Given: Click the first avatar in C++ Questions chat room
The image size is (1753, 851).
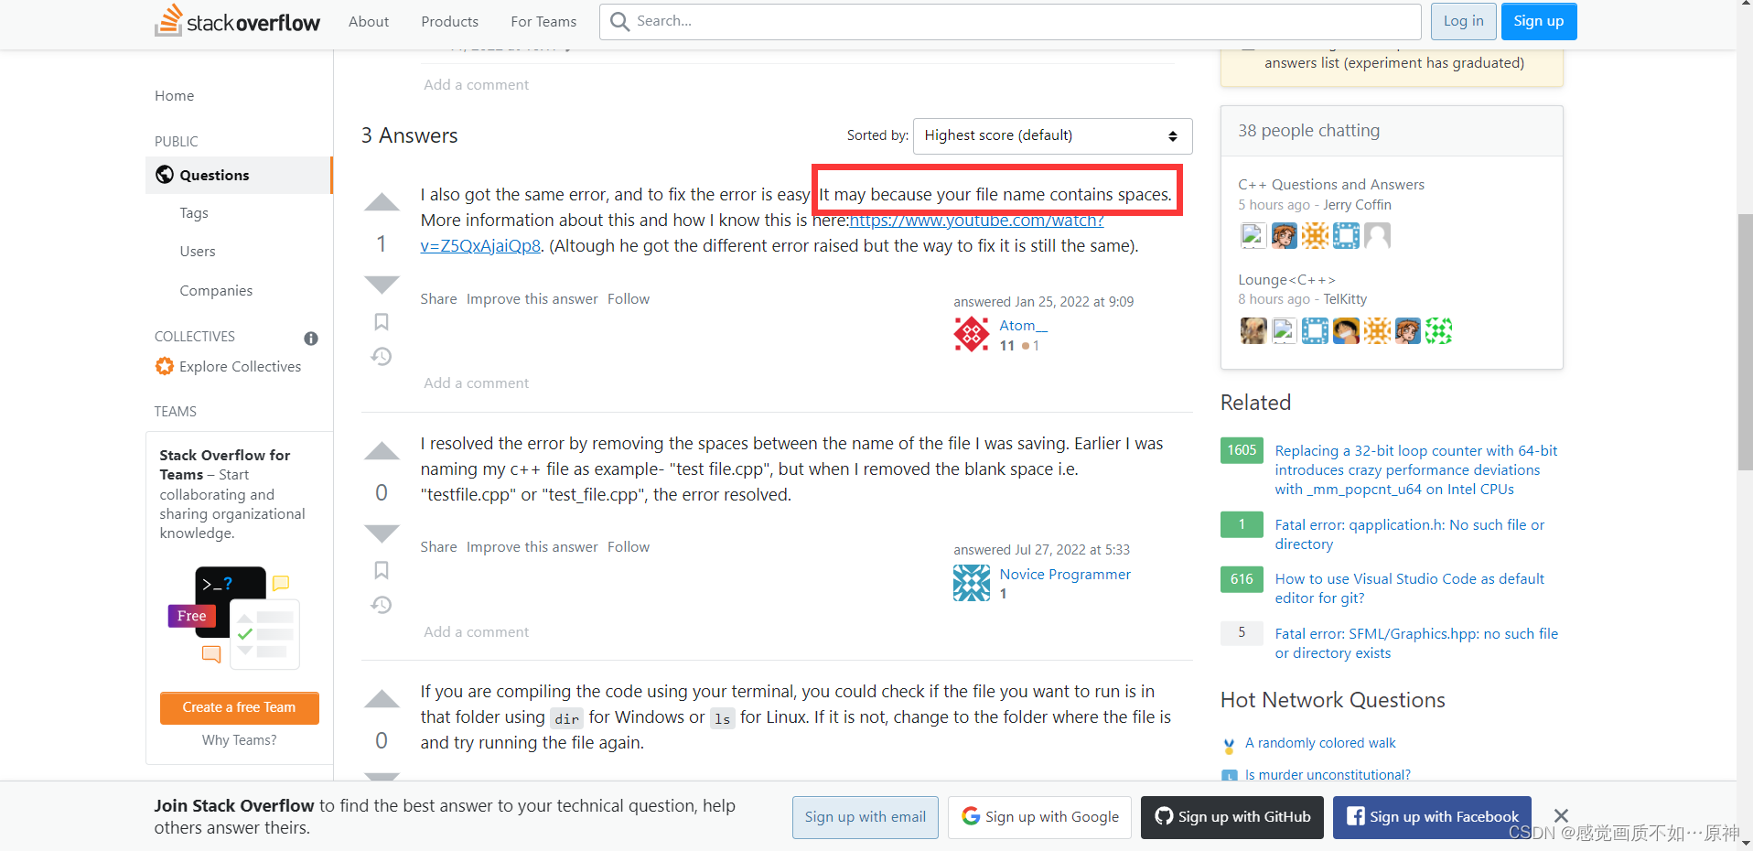Looking at the screenshot, I should [x=1253, y=236].
